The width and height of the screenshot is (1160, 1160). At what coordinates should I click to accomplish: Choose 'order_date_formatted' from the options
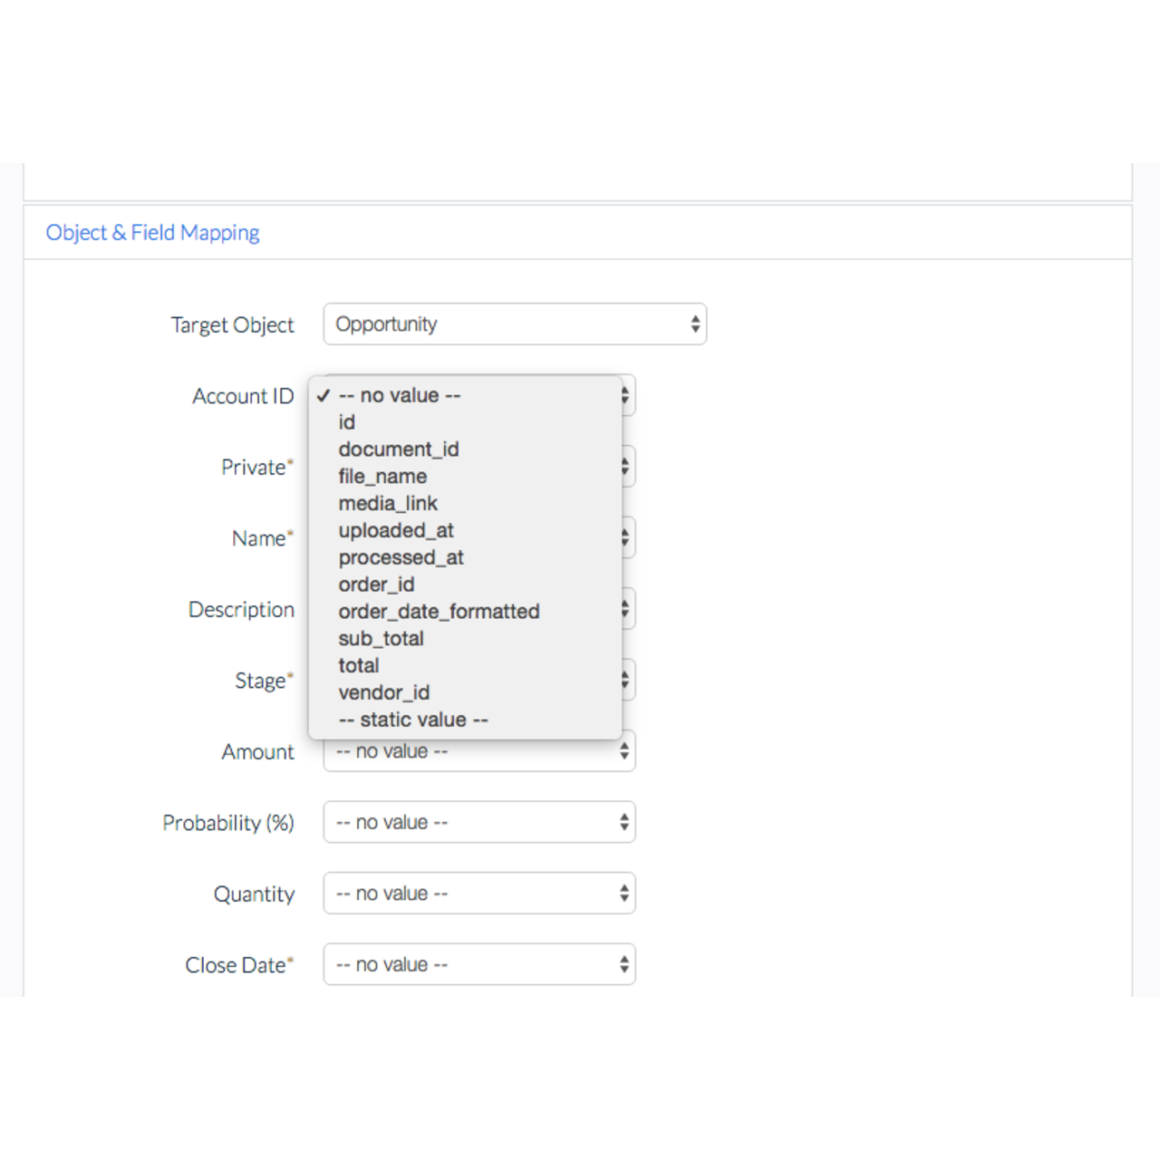tap(439, 612)
